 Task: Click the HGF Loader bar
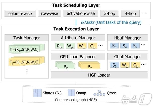coord(99,75)
